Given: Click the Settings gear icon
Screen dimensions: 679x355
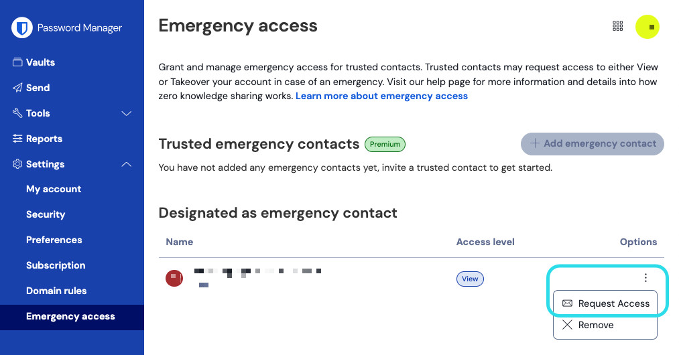Looking at the screenshot, I should (x=17, y=164).
